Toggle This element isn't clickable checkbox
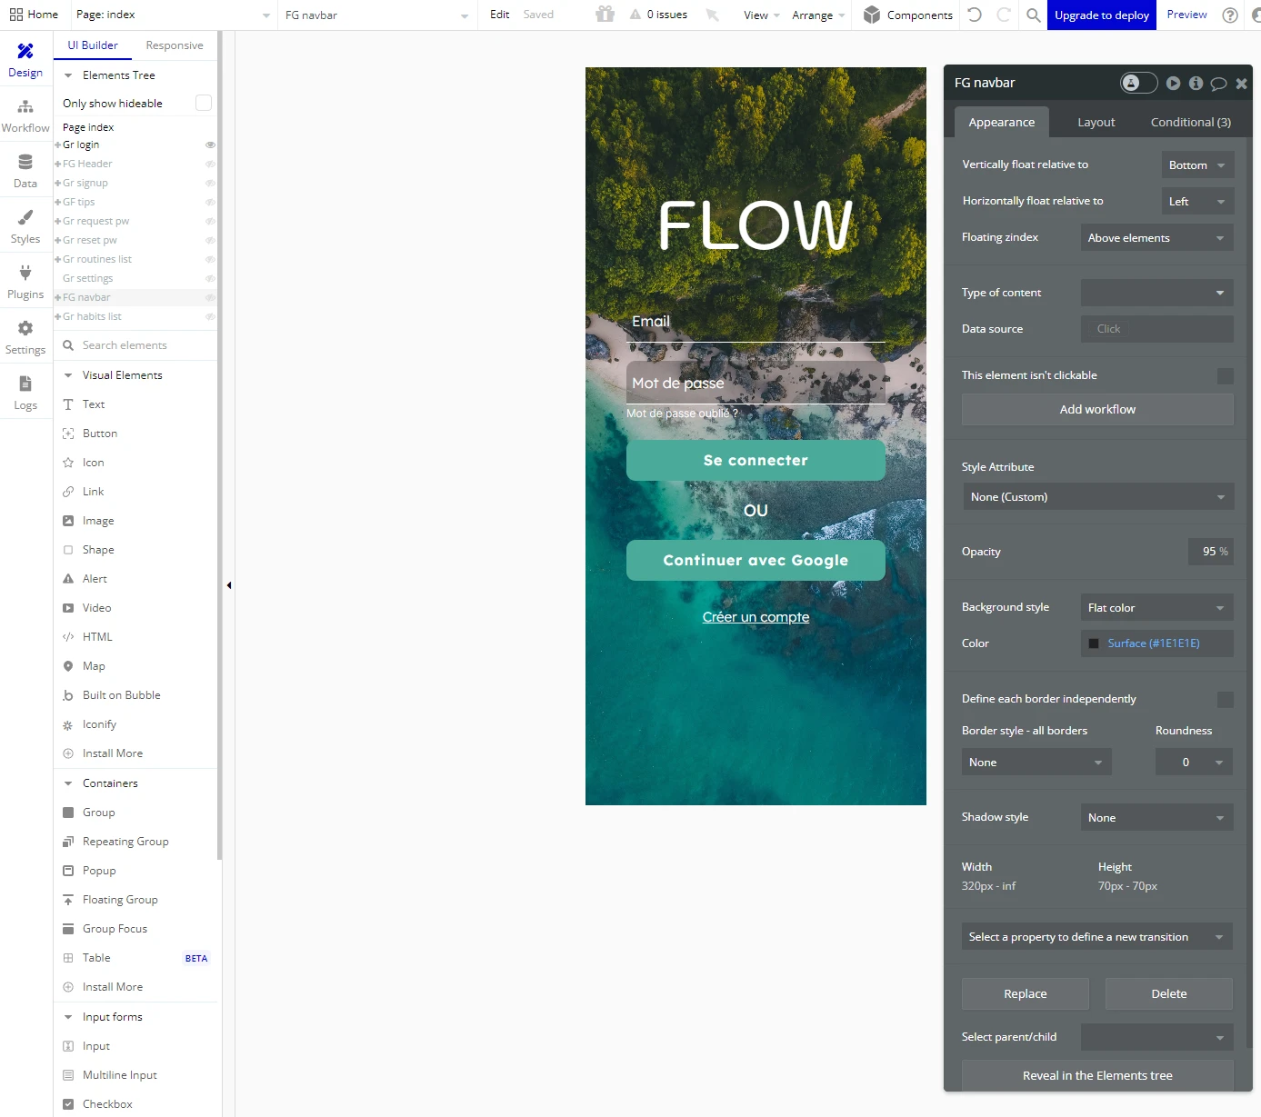The image size is (1261, 1117). pyautogui.click(x=1226, y=375)
